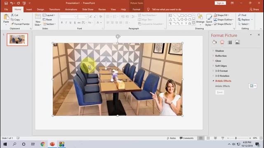
Task: Open Size & Properties tab in Format Picture
Action: coord(230,42)
